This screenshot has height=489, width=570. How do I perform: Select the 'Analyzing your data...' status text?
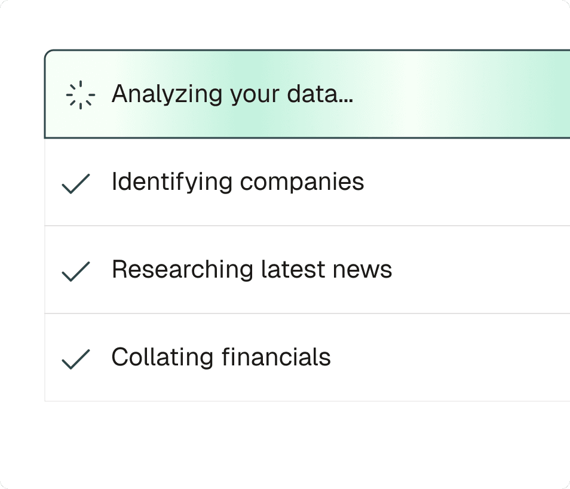(x=232, y=94)
